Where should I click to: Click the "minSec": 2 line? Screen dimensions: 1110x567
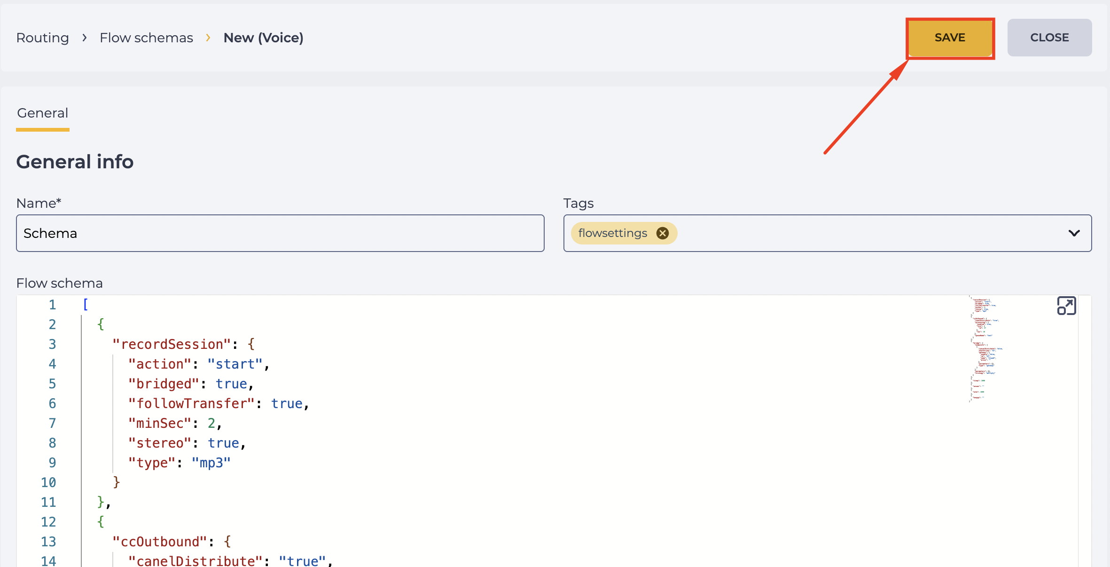(175, 423)
